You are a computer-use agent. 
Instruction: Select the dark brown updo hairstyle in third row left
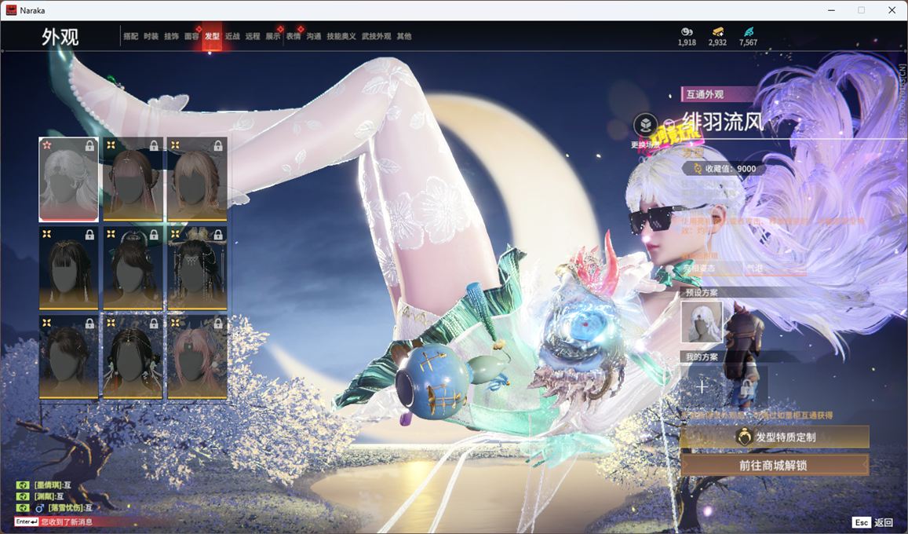[68, 357]
